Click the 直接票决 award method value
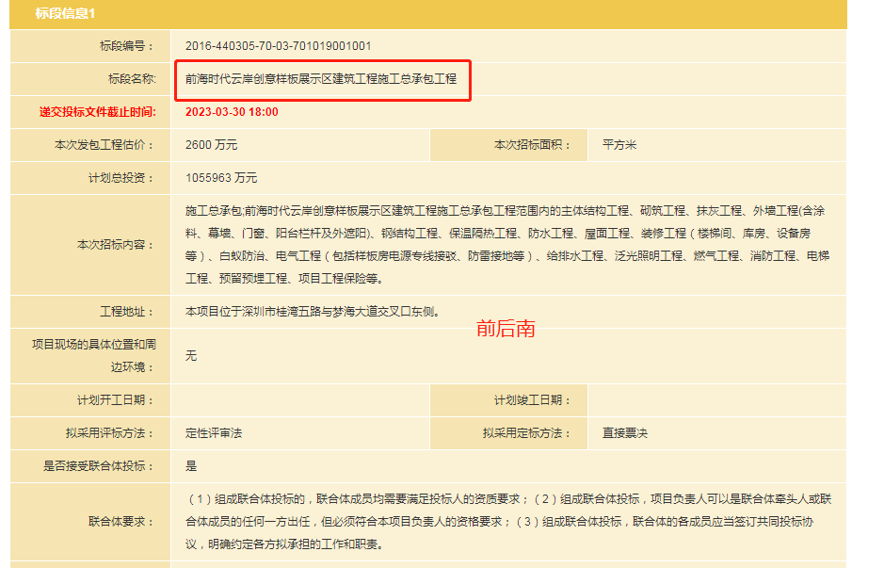 pyautogui.click(x=625, y=433)
